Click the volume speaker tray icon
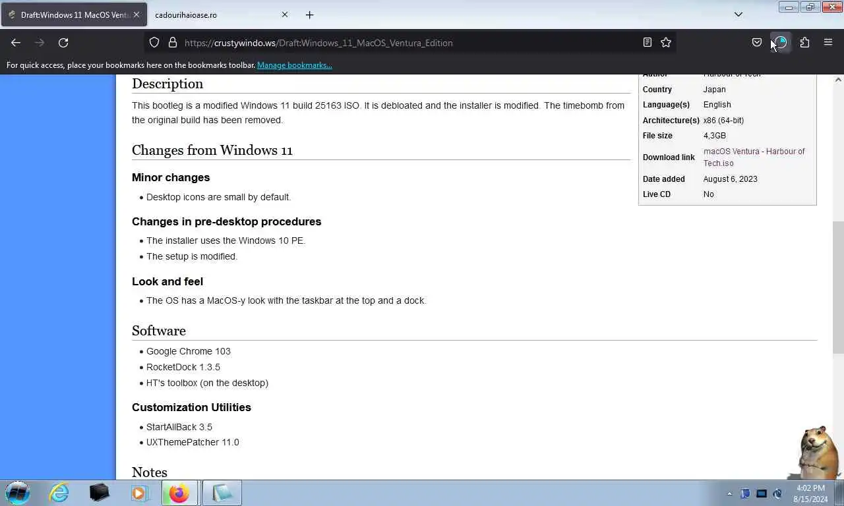This screenshot has height=506, width=844. [x=777, y=493]
